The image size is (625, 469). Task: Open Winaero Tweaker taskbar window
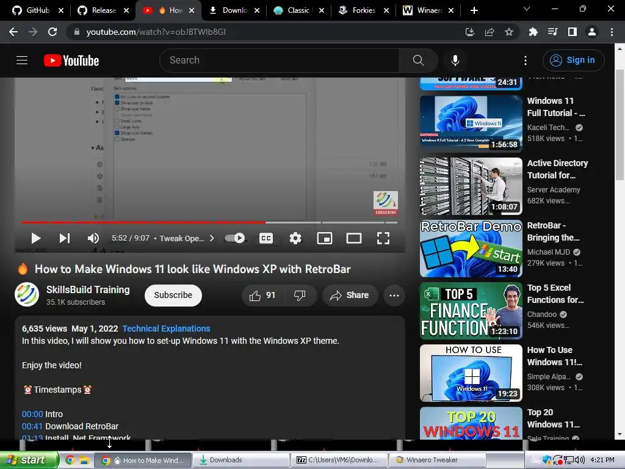(x=437, y=460)
